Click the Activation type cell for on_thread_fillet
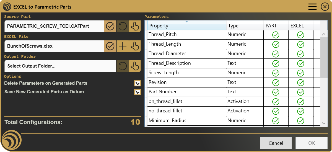 click(245, 102)
